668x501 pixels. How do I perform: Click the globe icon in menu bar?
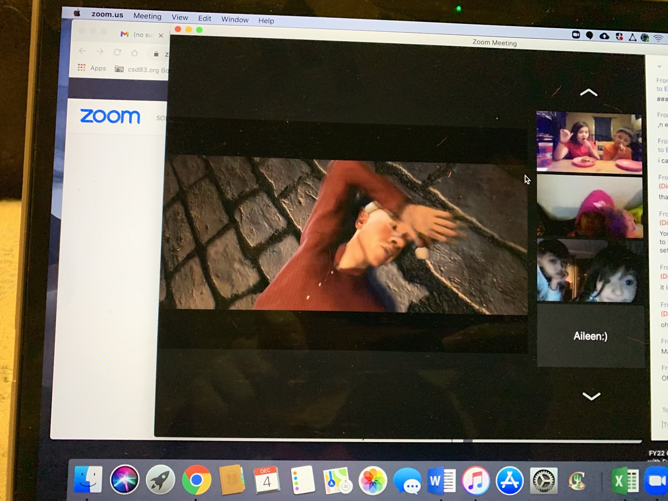pos(645,38)
